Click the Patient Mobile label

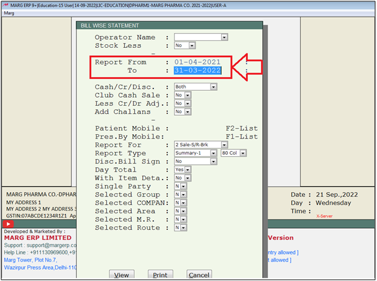point(127,128)
